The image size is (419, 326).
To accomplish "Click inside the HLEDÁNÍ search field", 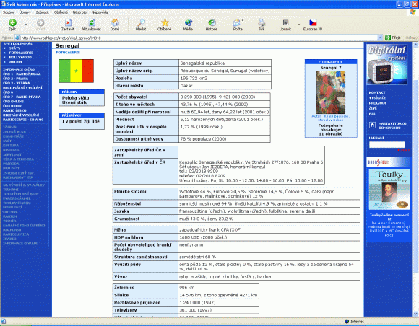I will click(x=387, y=144).
